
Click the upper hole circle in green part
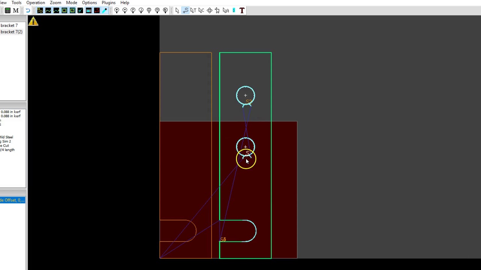(x=245, y=96)
